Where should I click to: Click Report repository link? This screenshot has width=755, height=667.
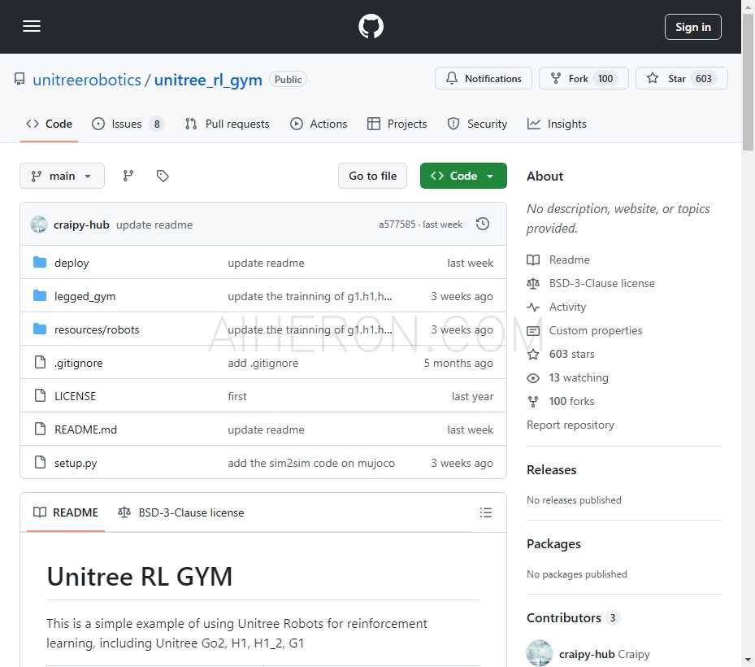click(x=570, y=425)
